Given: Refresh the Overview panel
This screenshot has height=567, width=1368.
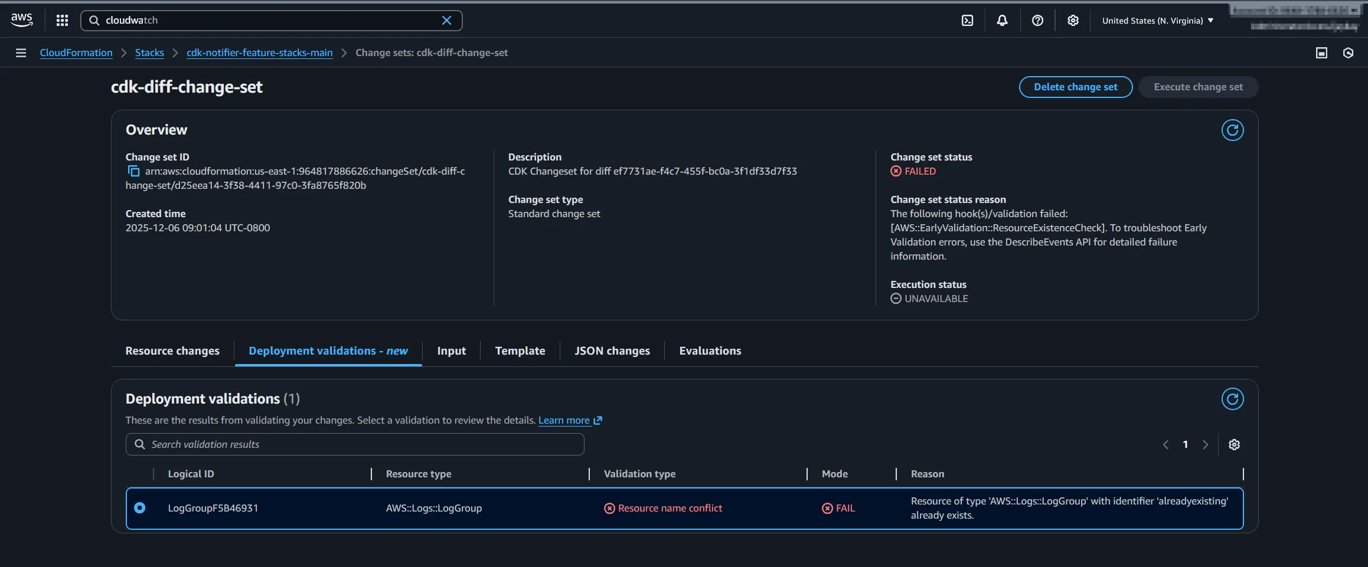Looking at the screenshot, I should [1232, 130].
